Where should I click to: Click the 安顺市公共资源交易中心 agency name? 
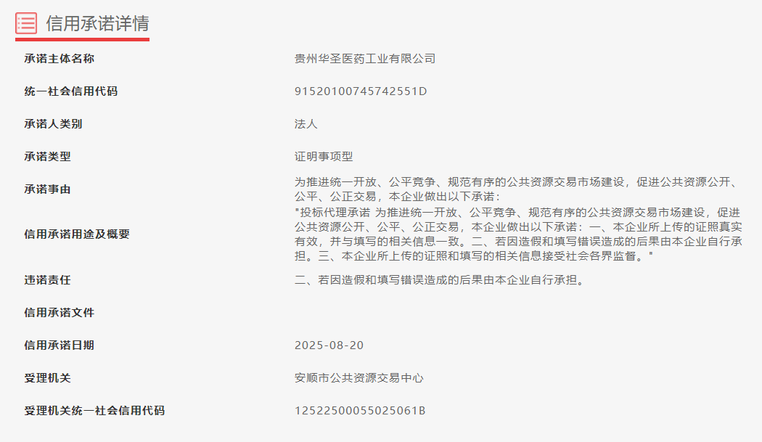click(359, 378)
